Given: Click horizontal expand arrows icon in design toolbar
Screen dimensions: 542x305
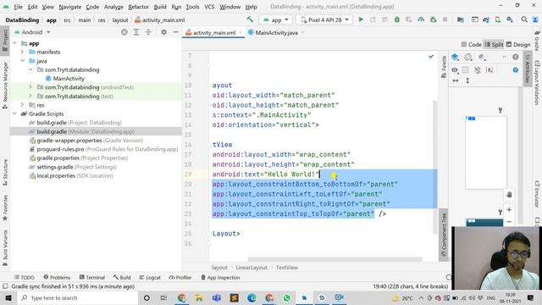Looking at the screenshot, I should click(456, 80).
